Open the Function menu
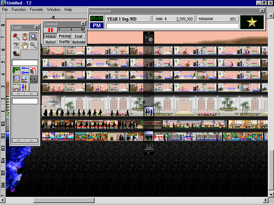 (x=18, y=10)
